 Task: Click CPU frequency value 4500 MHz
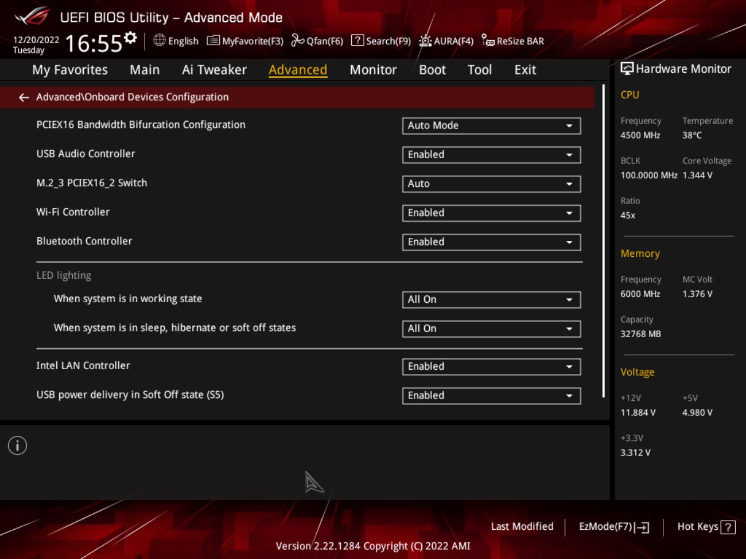[x=640, y=135]
